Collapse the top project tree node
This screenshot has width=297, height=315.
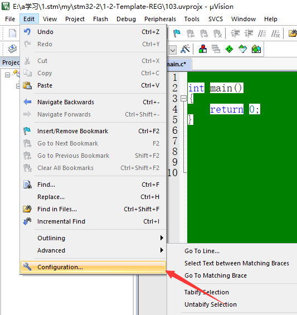tap(7, 75)
